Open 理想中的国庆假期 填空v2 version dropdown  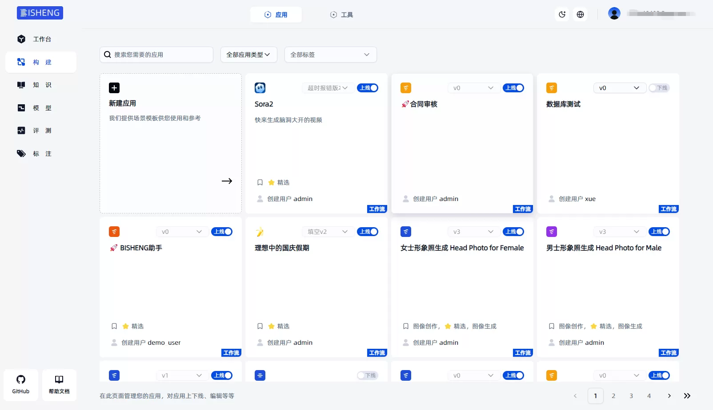(328, 232)
